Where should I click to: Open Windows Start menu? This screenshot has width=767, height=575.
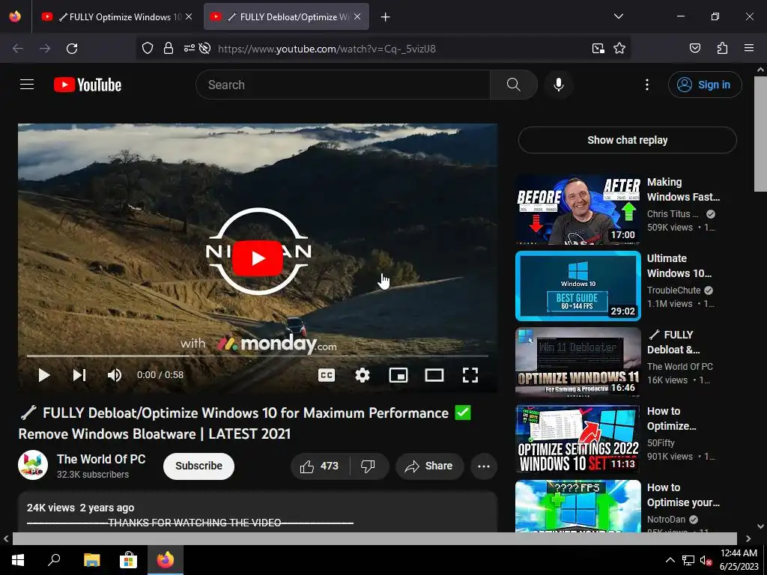click(18, 560)
